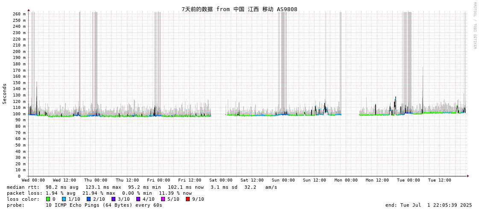
Task: Click the light blue 1/10 loss swatch
Action: point(64,199)
